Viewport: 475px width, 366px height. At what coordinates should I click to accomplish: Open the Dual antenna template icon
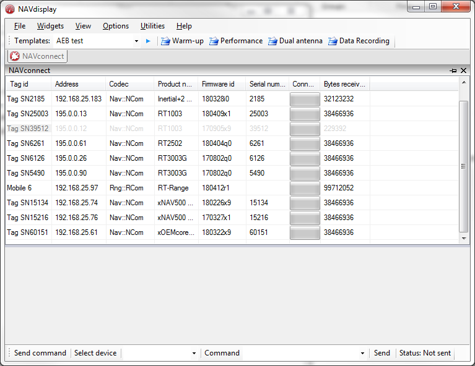coord(272,41)
